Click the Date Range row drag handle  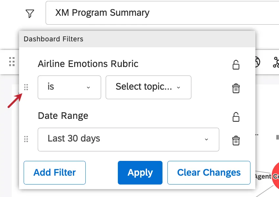pos(26,139)
